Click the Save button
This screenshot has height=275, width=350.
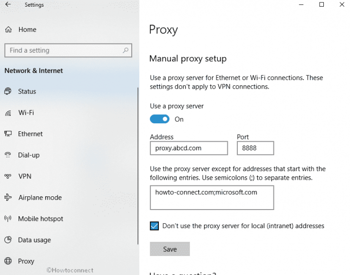(170, 249)
